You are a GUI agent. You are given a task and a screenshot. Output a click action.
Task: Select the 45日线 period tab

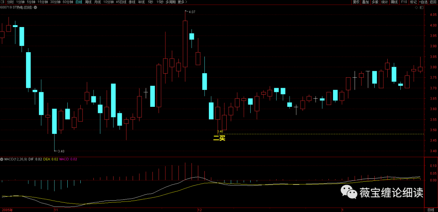121,2
